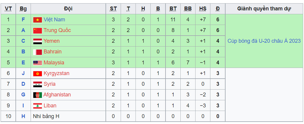Go to group A link
The height and width of the screenshot is (124, 304).
(23, 30)
